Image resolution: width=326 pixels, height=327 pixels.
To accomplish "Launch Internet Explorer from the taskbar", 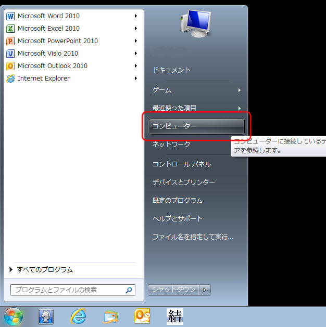I will (x=78, y=317).
